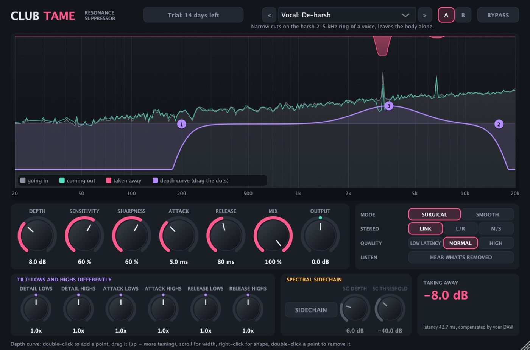Click depth curve point 1
The height and width of the screenshot is (350, 530).
click(181, 124)
